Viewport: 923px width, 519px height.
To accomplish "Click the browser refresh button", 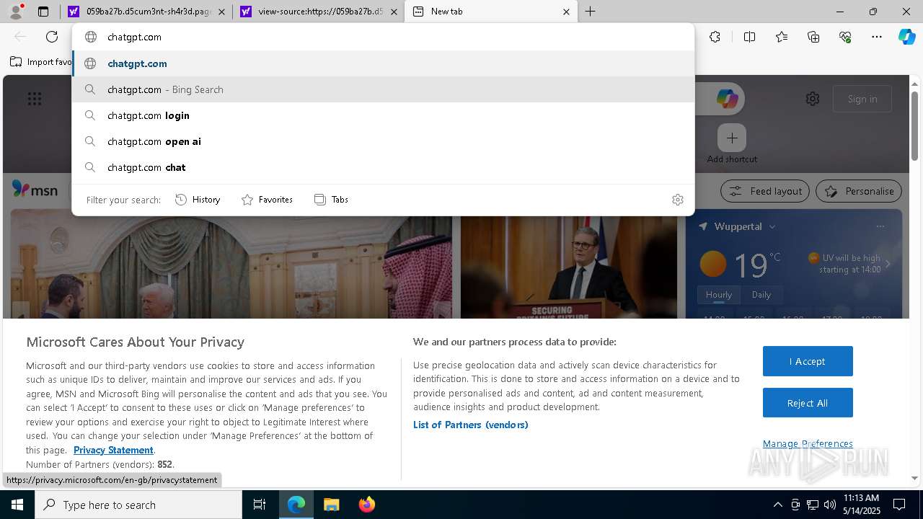I will (52, 37).
